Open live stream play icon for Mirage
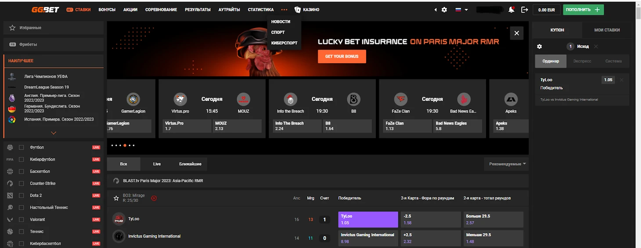This screenshot has height=248, width=641. click(154, 198)
